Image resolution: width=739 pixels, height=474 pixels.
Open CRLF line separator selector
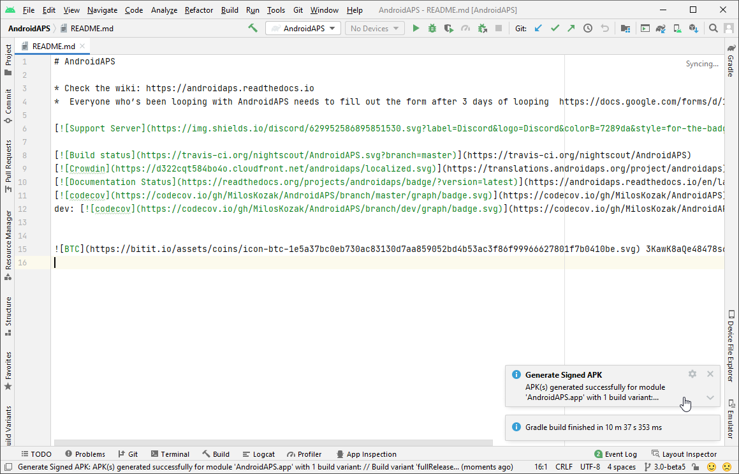click(x=564, y=467)
